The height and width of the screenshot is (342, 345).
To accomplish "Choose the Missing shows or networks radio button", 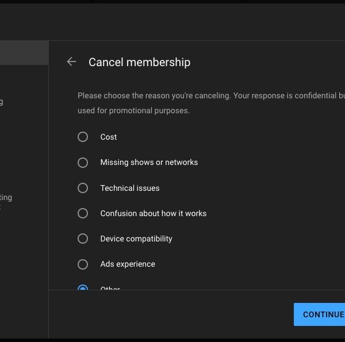I will click(83, 163).
